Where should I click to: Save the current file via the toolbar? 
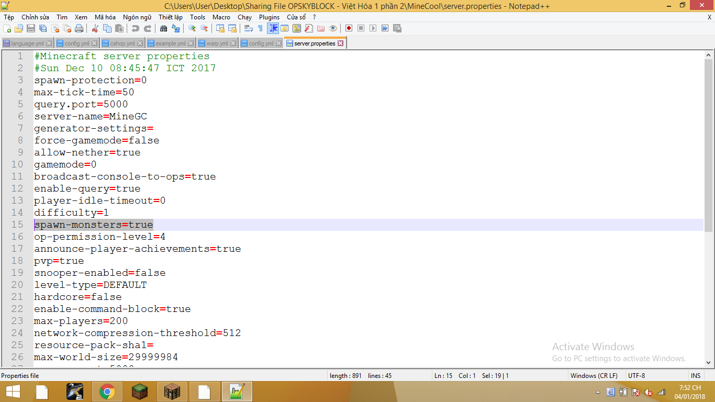click(31, 28)
